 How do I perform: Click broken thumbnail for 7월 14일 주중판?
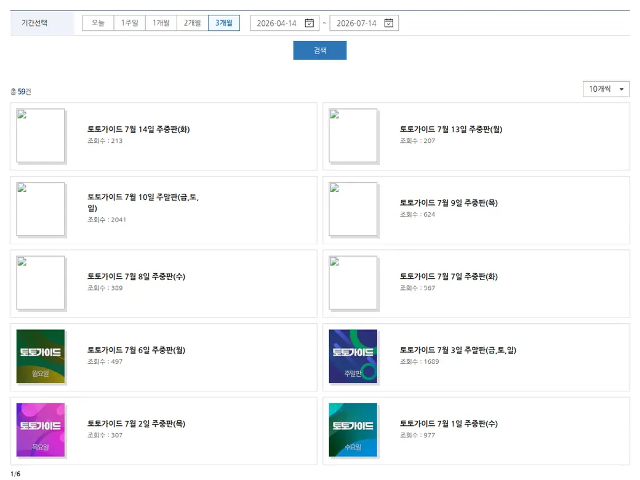click(41, 135)
